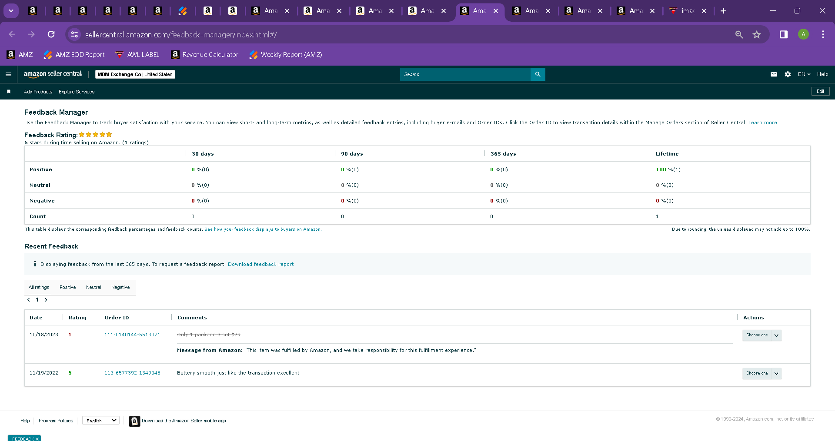Open the Chrome profile avatar
Screen dimensions: 835x441
click(803, 34)
